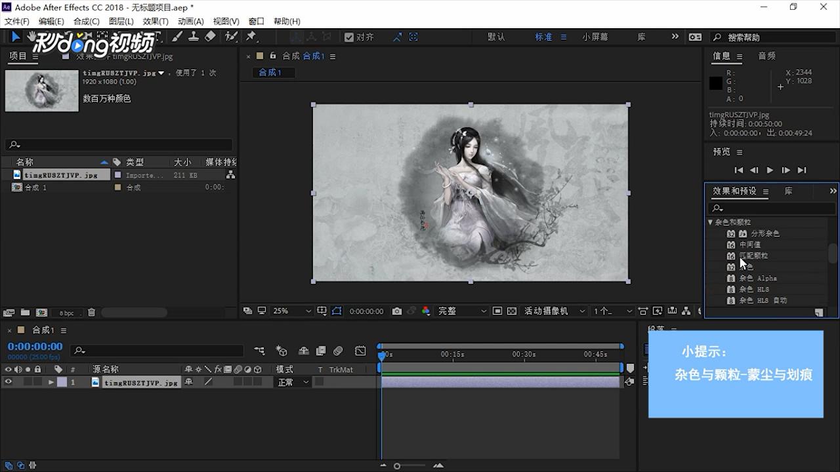Open the 窗口 menu
Image resolution: width=840 pixels, height=472 pixels.
tap(257, 22)
